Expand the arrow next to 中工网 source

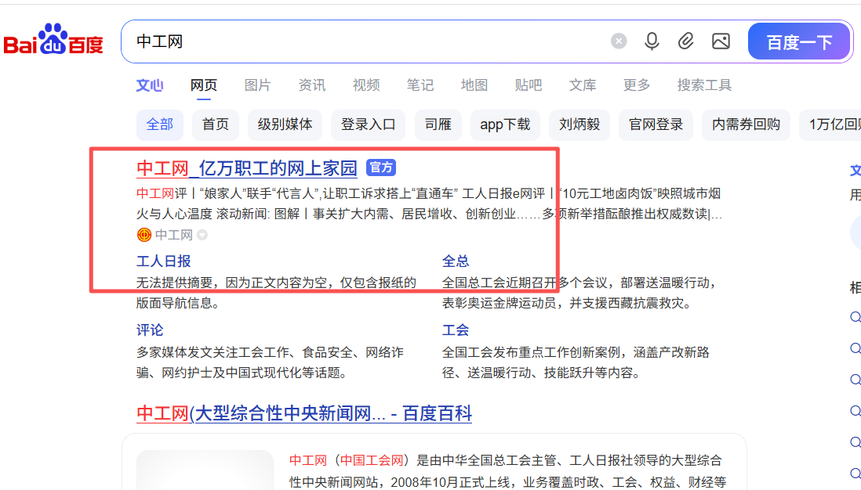click(x=202, y=235)
